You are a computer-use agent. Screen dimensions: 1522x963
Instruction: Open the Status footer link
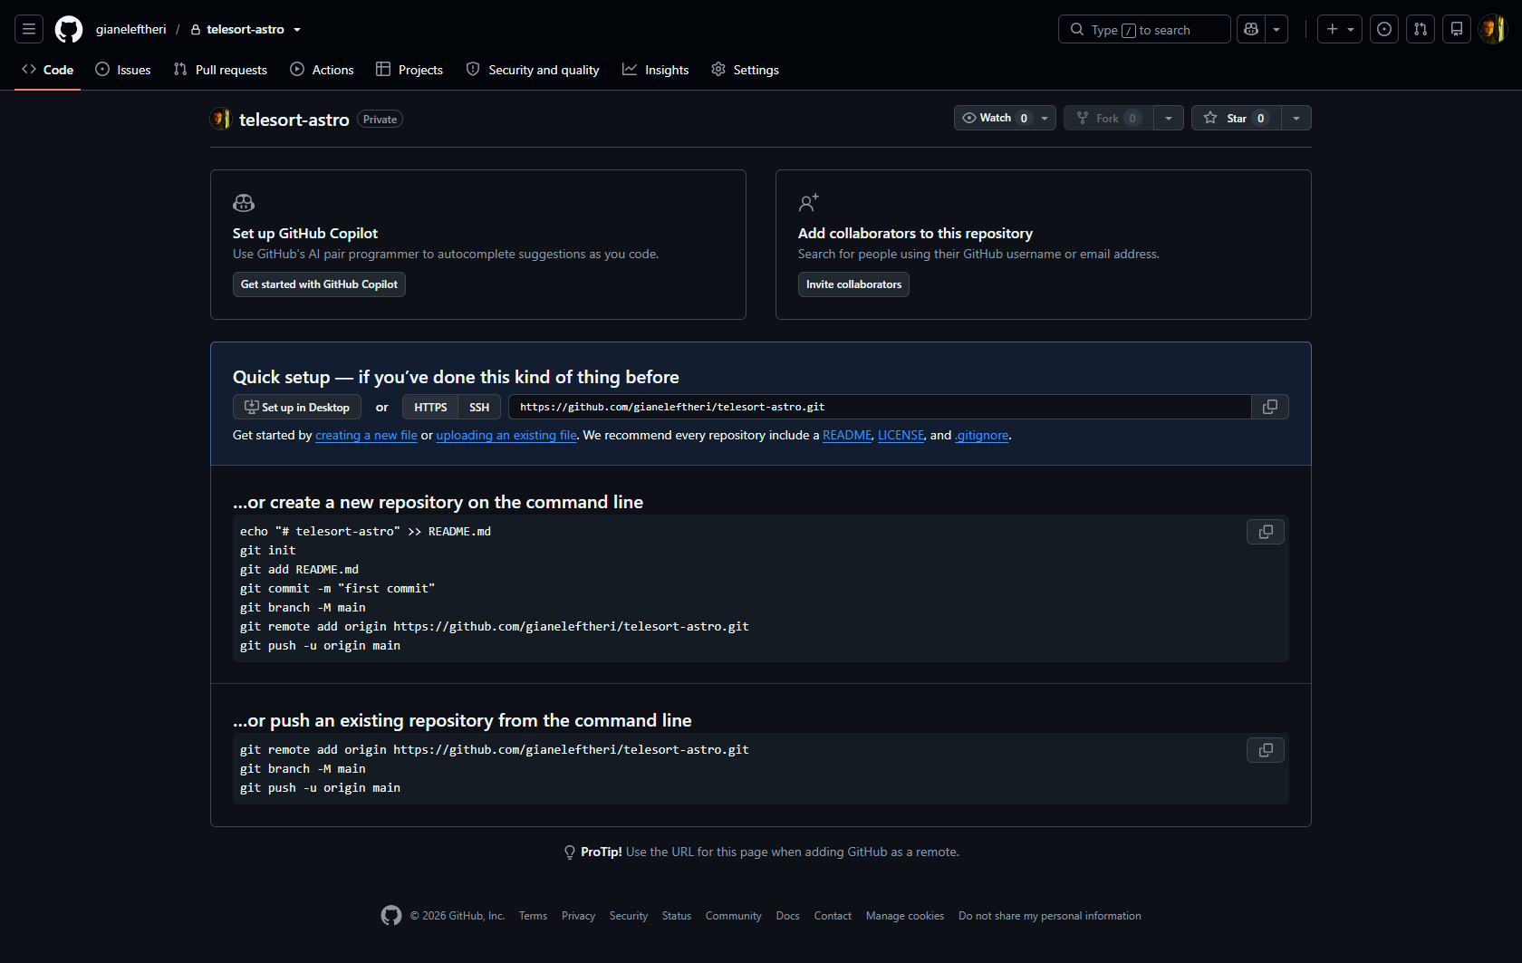[x=677, y=916]
